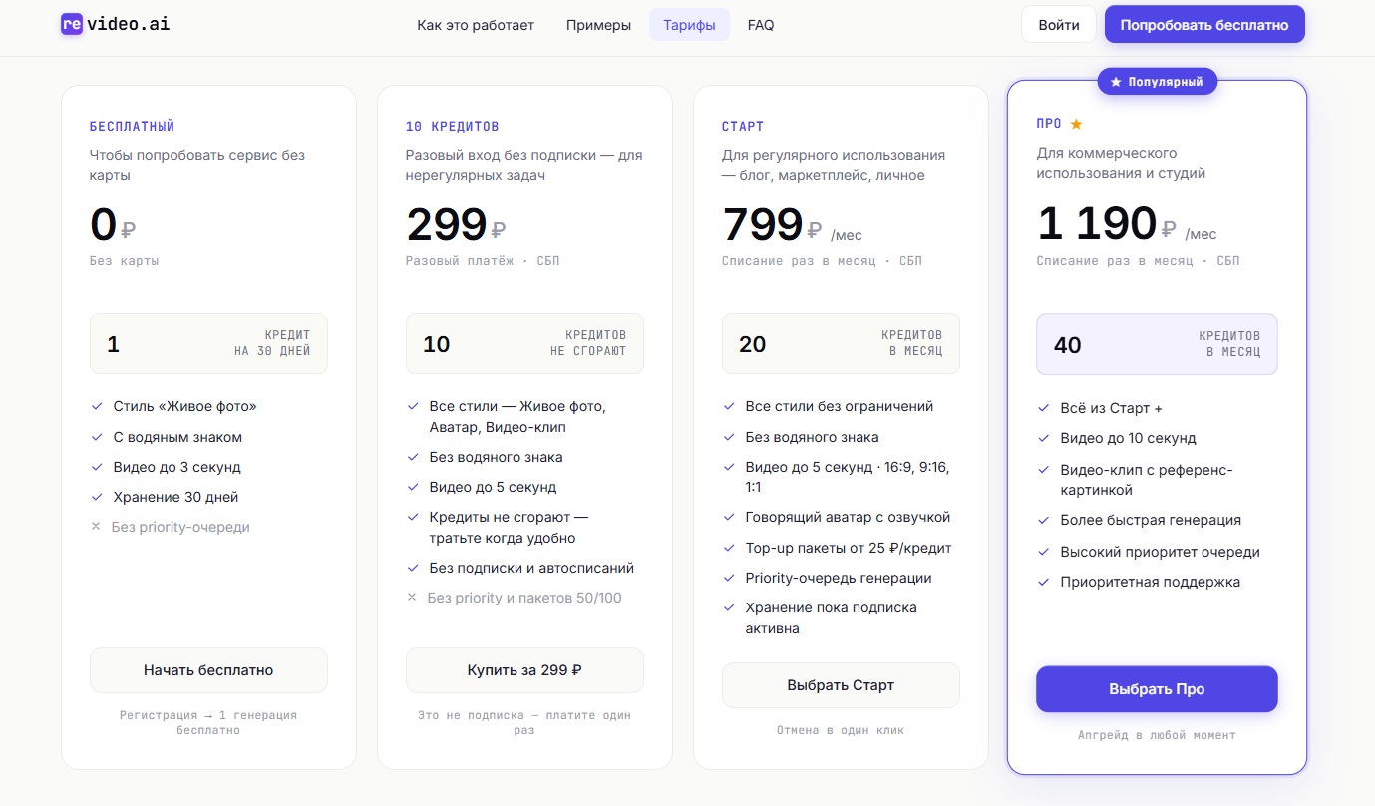1375x806 pixels.
Task: Click /мес label next to 799 price
Action: (x=846, y=235)
